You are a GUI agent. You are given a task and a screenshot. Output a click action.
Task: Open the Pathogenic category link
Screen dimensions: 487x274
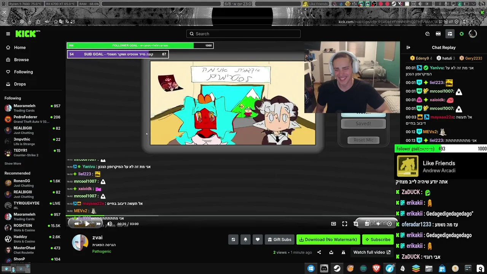coord(102,251)
